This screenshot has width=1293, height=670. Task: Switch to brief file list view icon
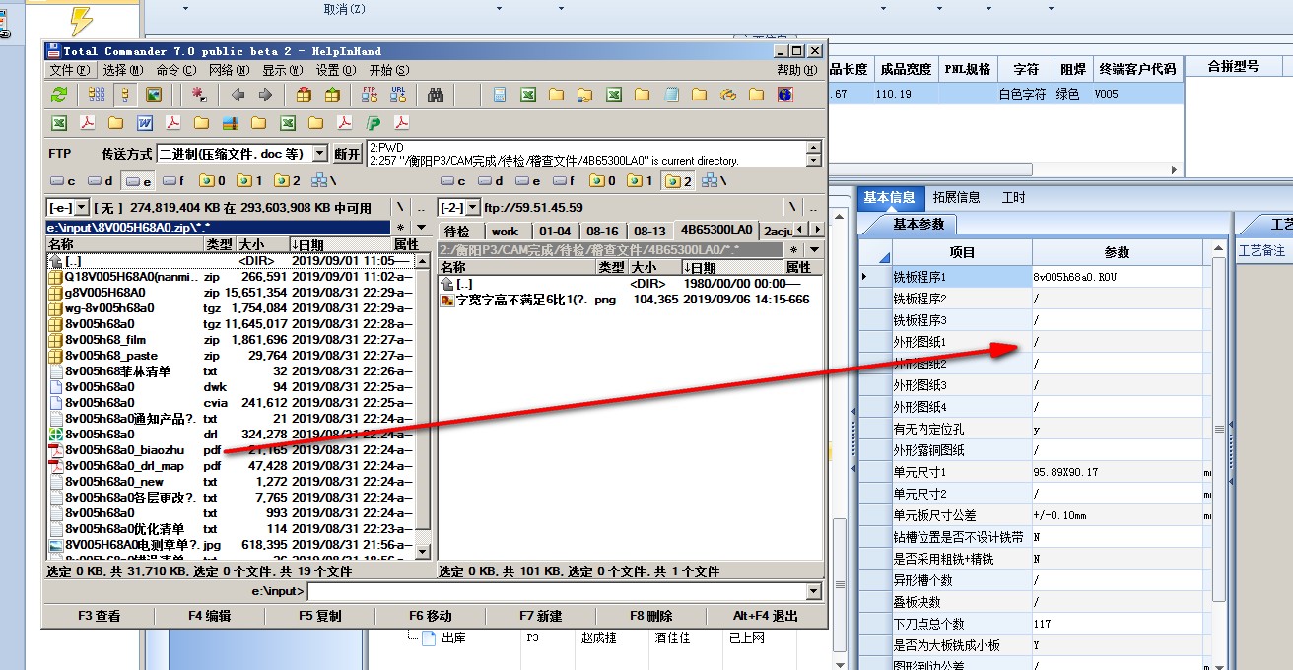point(97,95)
